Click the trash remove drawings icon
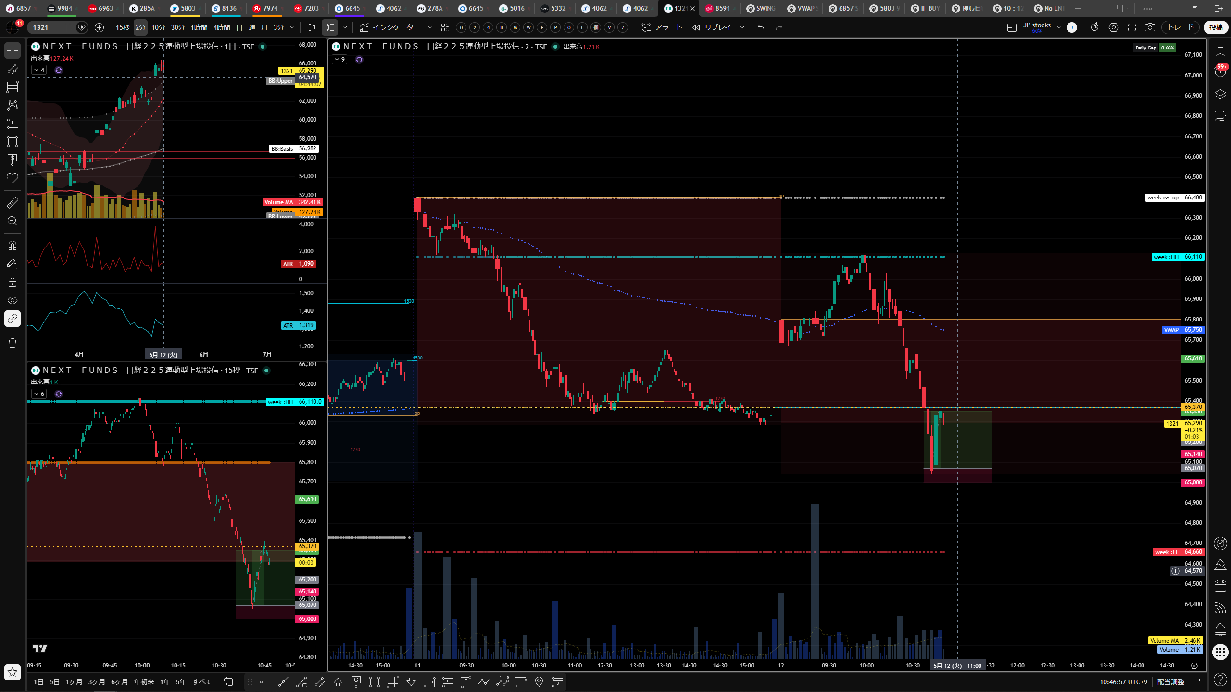The image size is (1231, 692). coord(13,343)
